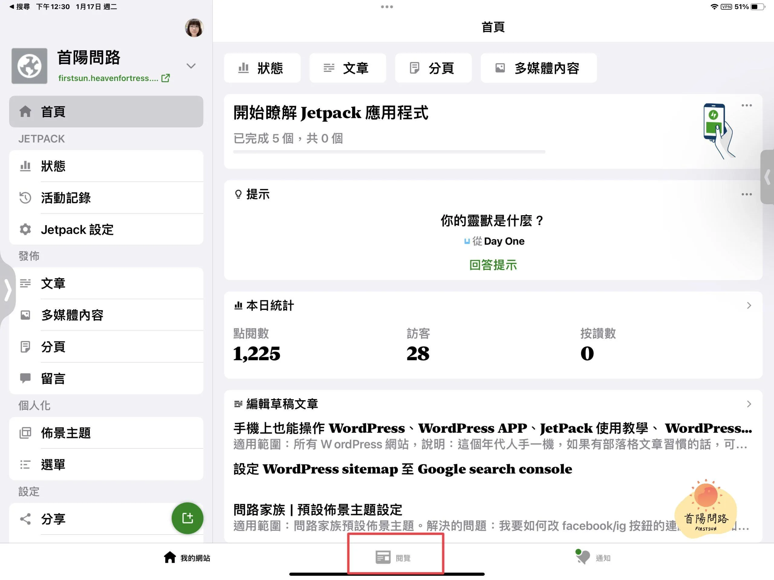The width and height of the screenshot is (774, 580).
Task: Open site URL external link icon
Action: 165,78
